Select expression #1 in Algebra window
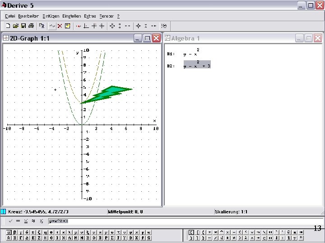 pyautogui.click(x=191, y=53)
